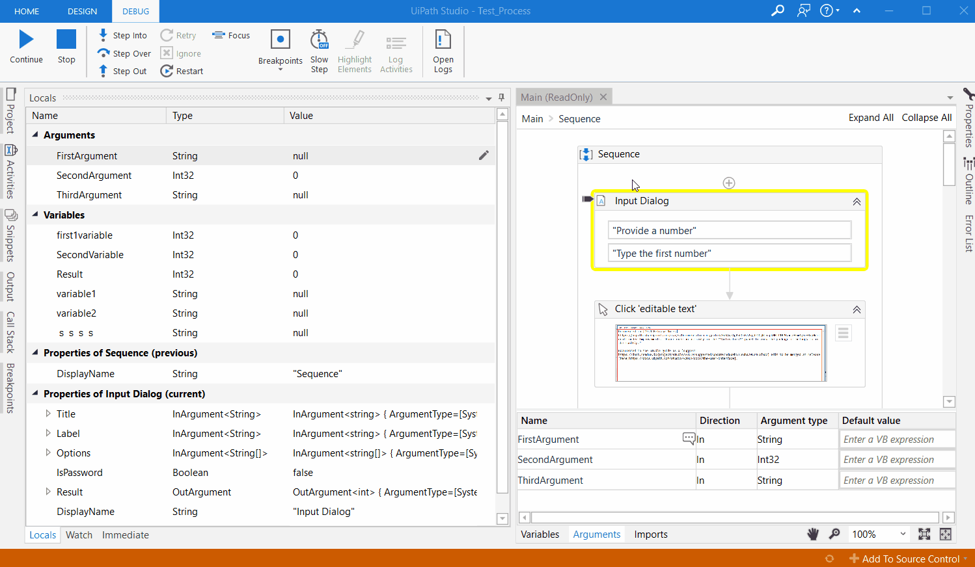Screen dimensions: 975x567
Task: Click Step Over in debug ribbon
Action: tap(124, 53)
